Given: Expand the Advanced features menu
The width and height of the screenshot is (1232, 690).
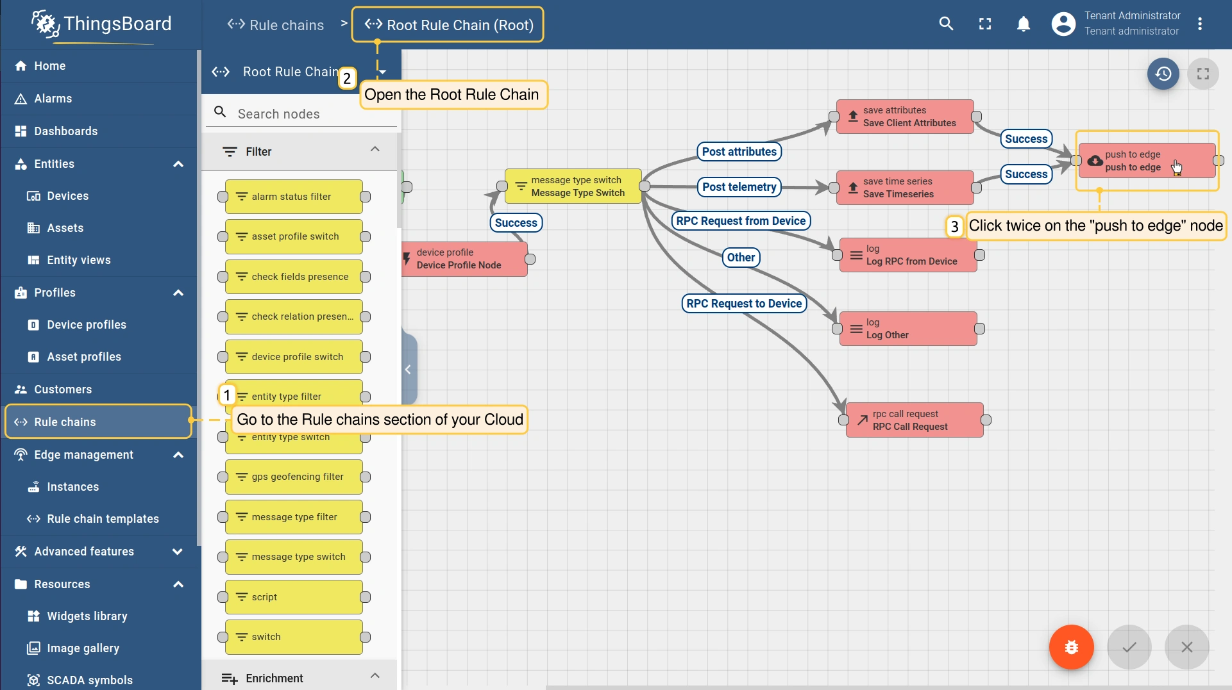Looking at the screenshot, I should [178, 552].
